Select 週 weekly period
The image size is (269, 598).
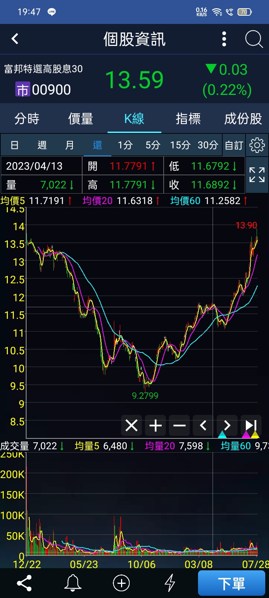tap(42, 145)
